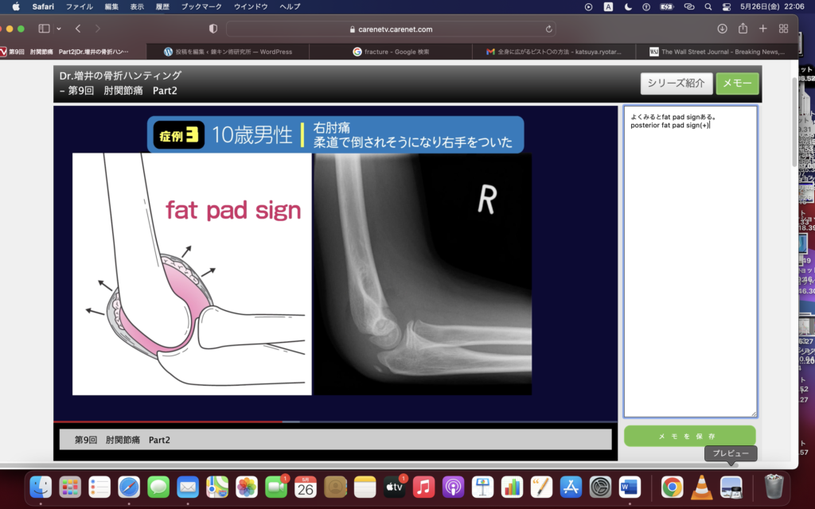Open the Safari downloads list
This screenshot has width=815, height=509.
(x=722, y=29)
